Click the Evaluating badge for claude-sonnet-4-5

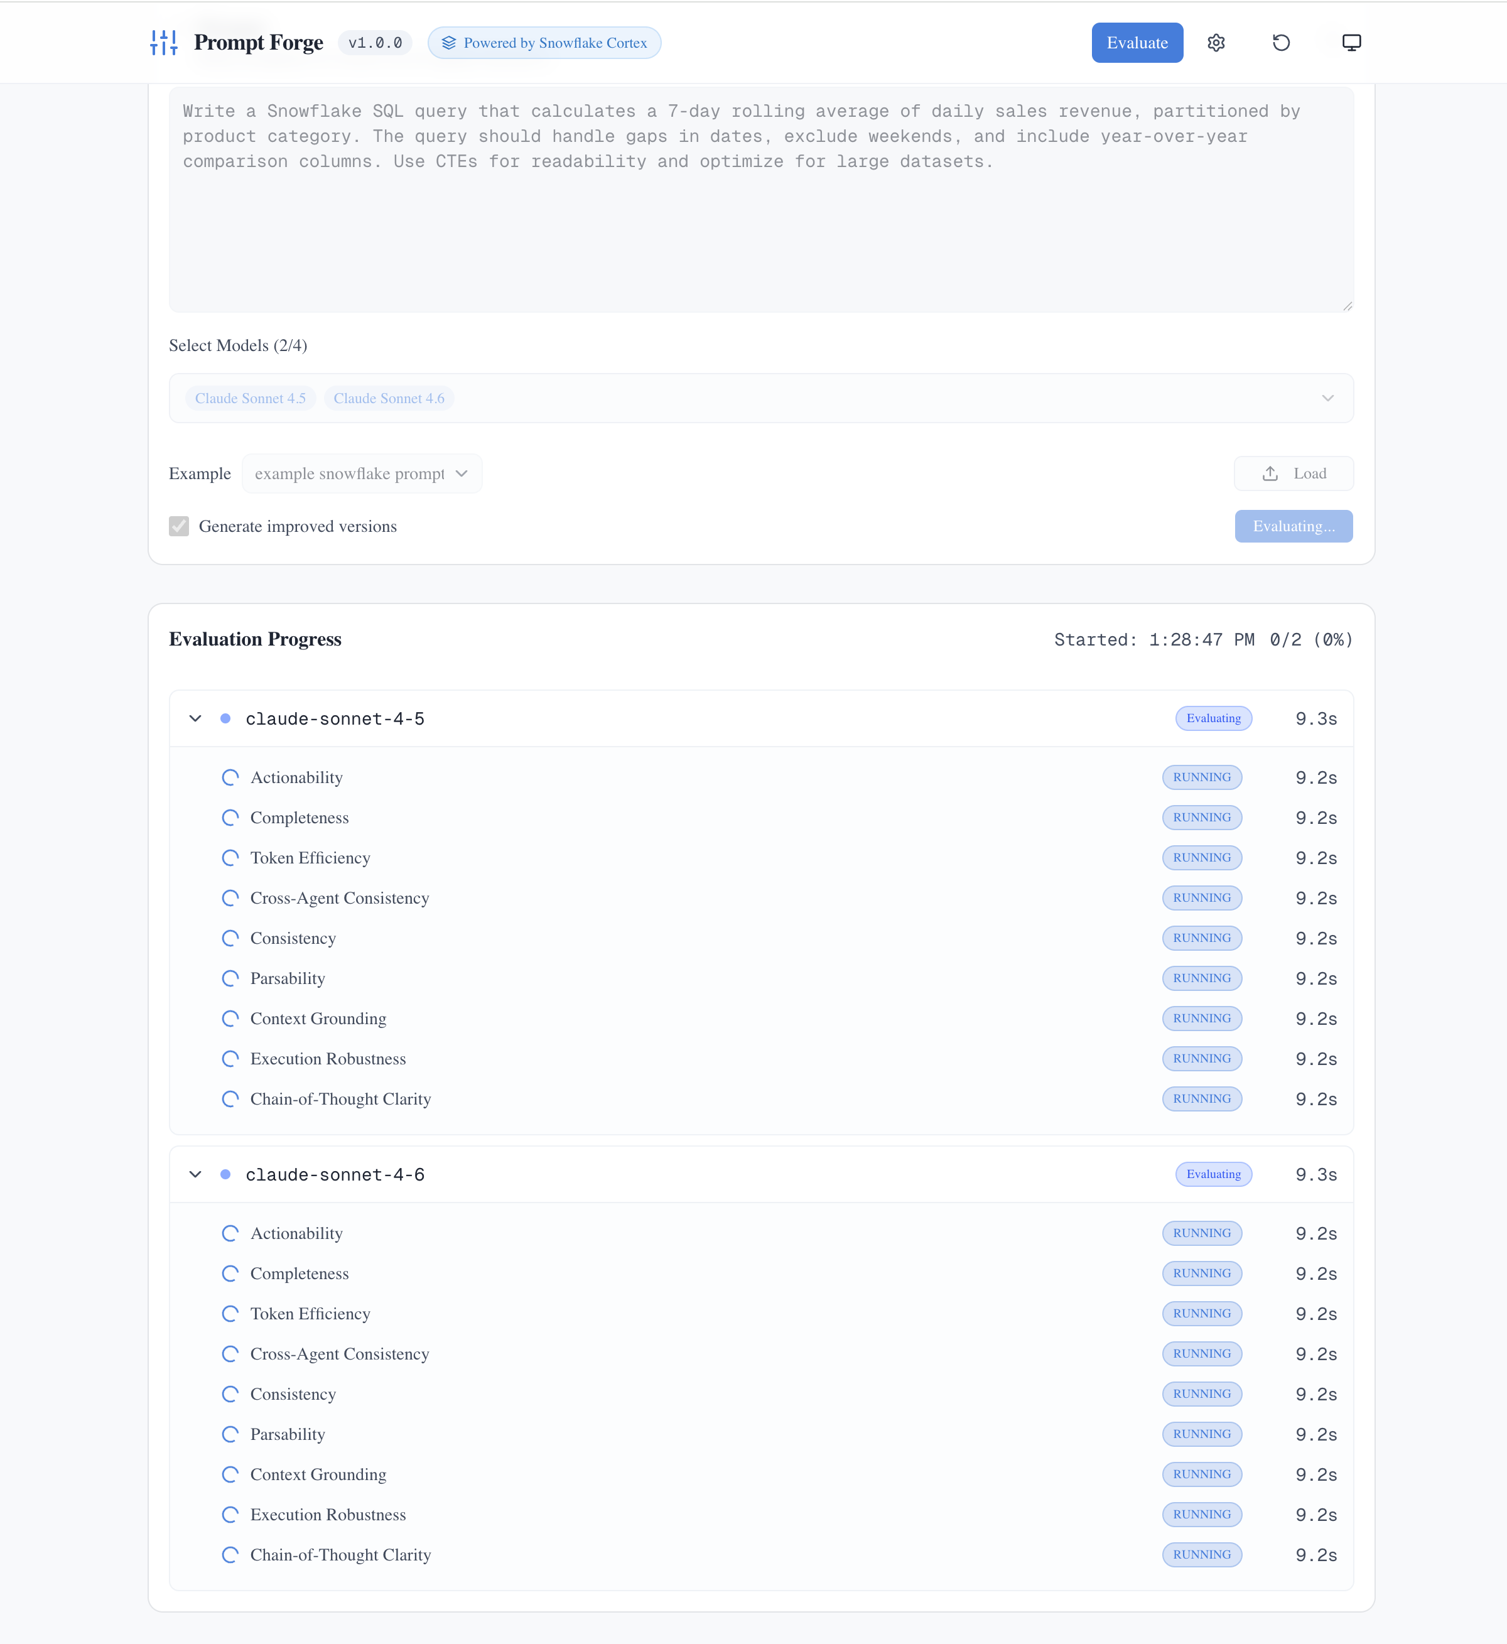(1213, 718)
